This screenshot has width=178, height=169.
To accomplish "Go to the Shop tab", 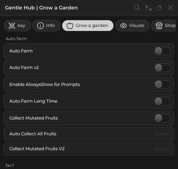I will [167, 26].
